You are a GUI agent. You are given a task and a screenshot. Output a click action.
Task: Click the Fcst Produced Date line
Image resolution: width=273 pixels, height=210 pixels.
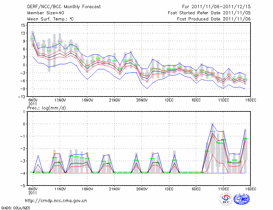tap(214, 19)
